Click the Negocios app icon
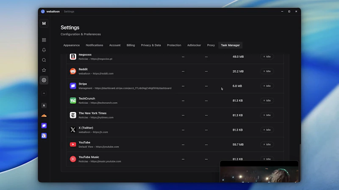The width and height of the screenshot is (339, 190). [x=73, y=57]
